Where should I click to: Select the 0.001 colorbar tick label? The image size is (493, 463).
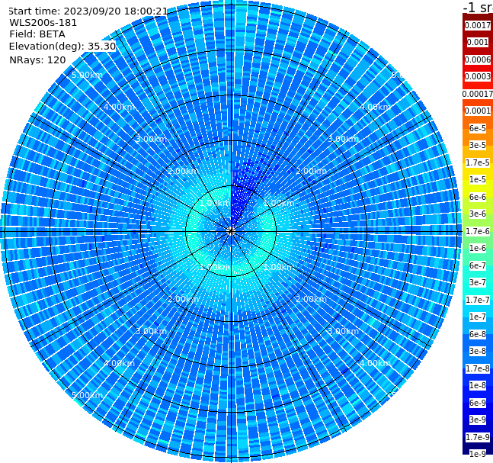click(x=478, y=42)
